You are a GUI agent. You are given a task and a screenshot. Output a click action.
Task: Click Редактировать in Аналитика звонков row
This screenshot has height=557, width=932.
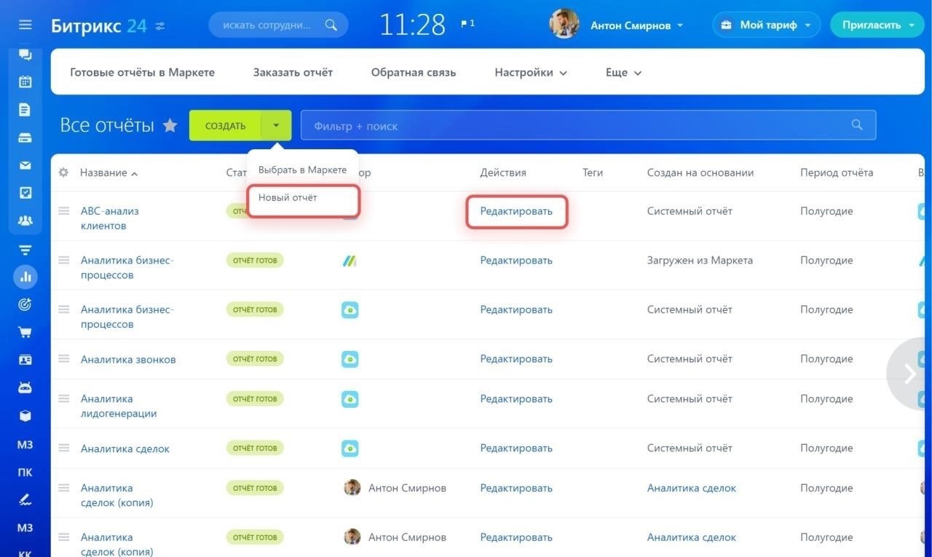click(x=516, y=359)
